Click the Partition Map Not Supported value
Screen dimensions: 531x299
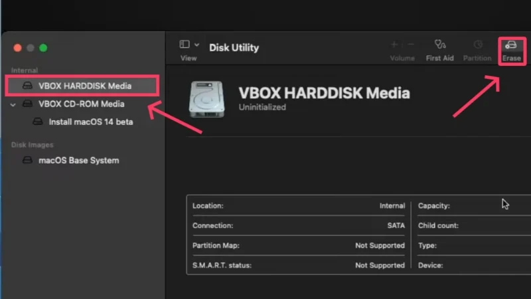[380, 245]
